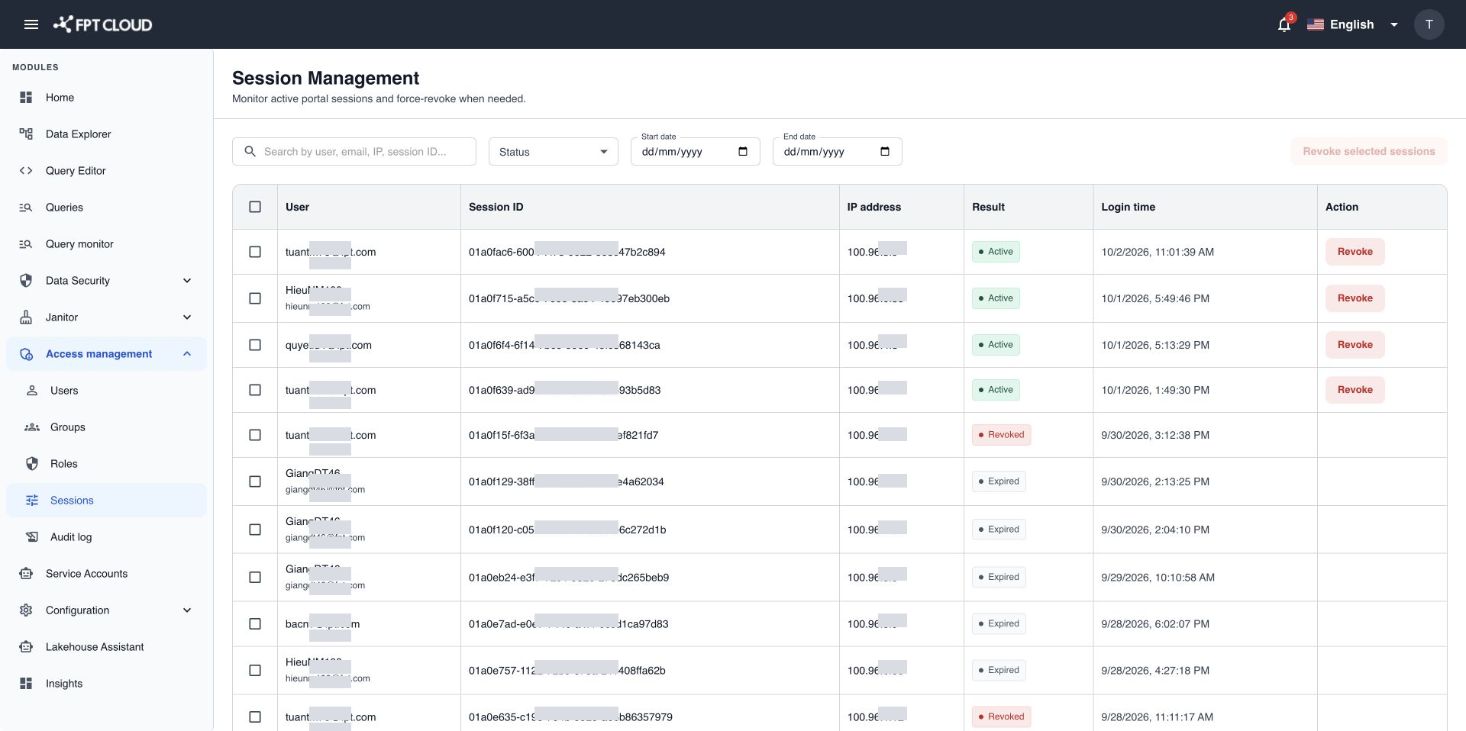Click the Groups people icon
Image resolution: width=1466 pixels, height=731 pixels.
point(32,427)
